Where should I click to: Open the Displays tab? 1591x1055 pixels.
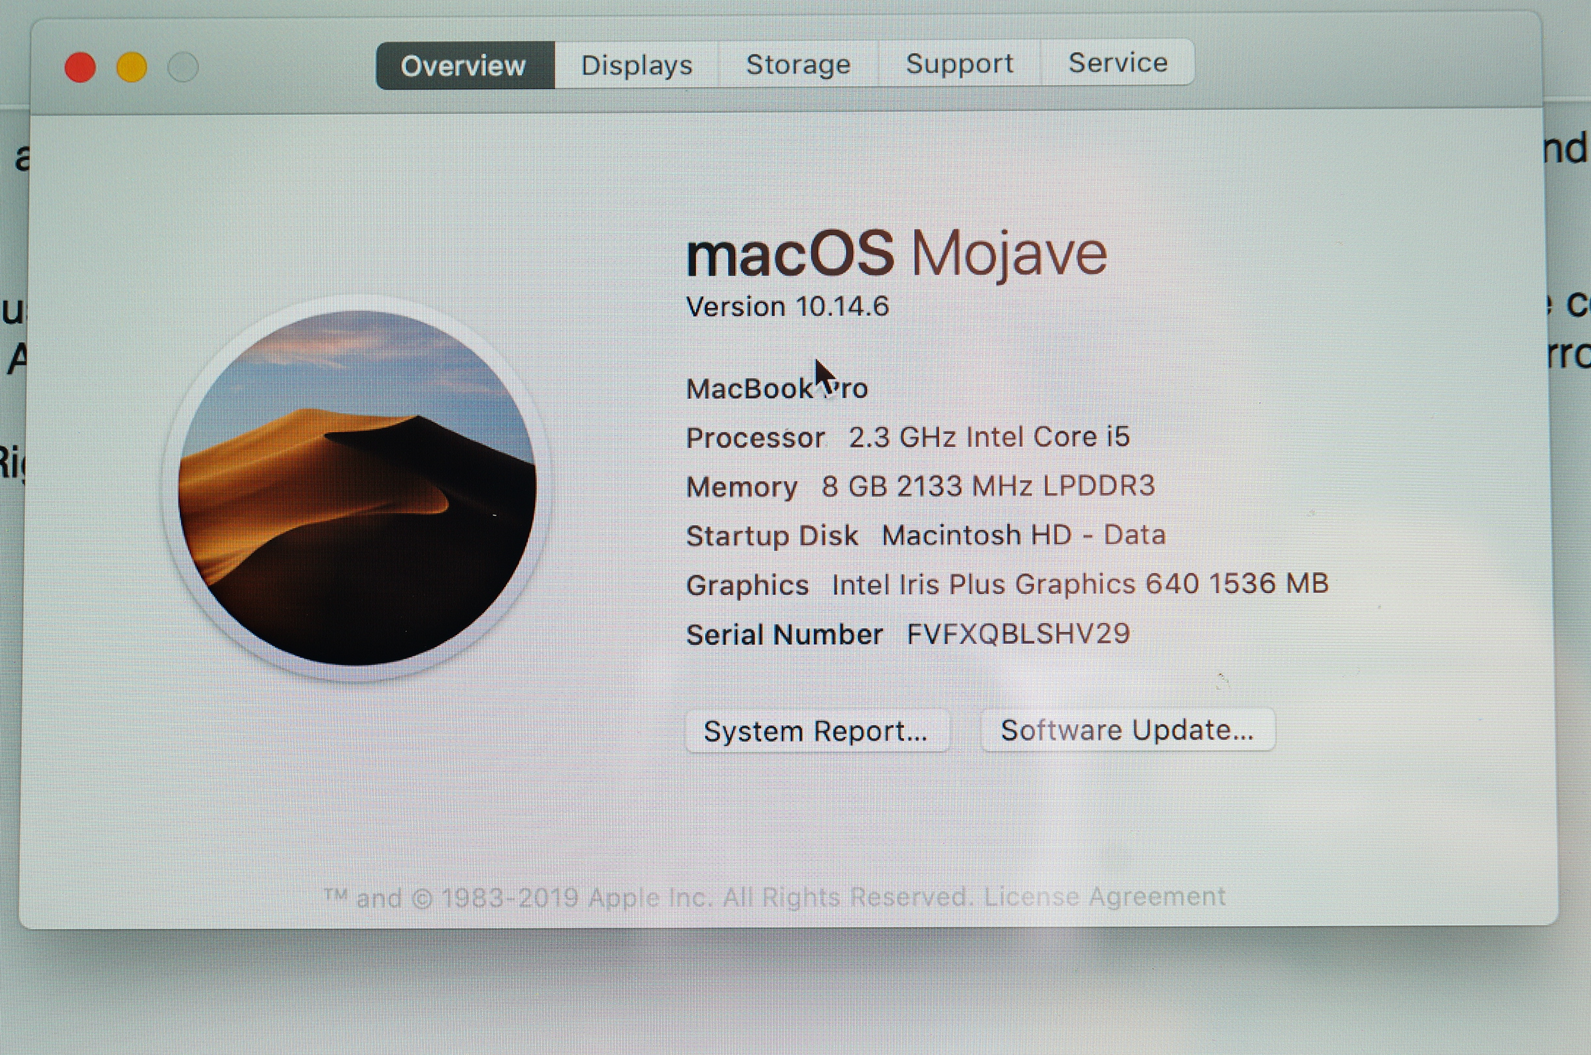pyautogui.click(x=637, y=64)
